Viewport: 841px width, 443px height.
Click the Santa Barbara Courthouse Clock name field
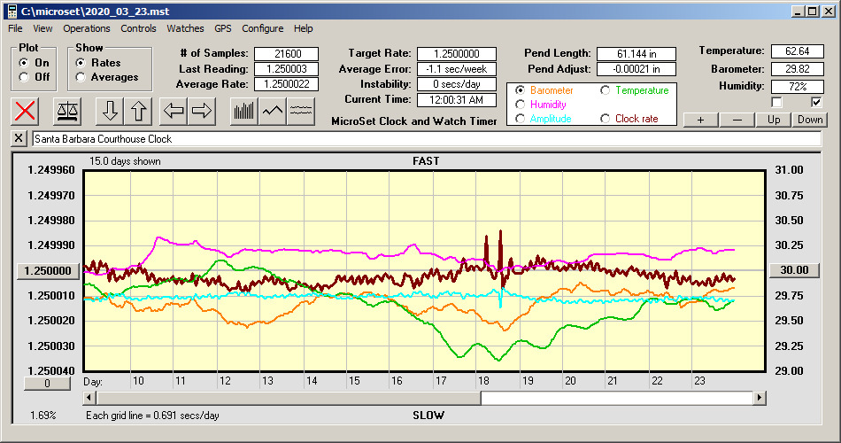click(427, 139)
